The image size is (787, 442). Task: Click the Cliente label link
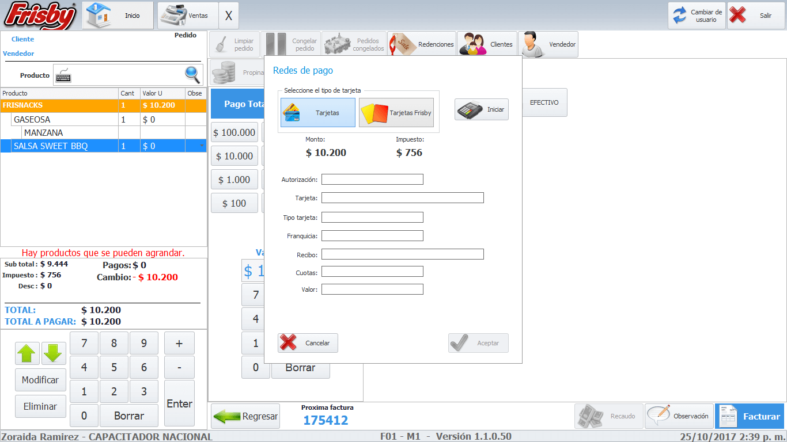coord(22,39)
